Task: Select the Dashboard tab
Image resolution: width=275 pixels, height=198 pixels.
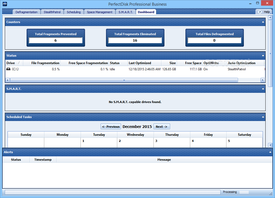Action: coord(146,12)
